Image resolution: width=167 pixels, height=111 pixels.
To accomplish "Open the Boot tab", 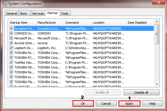I will pos(23,13).
